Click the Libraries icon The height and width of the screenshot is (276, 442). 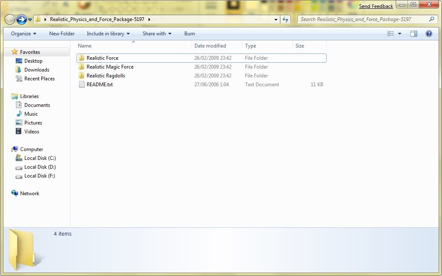coord(15,96)
